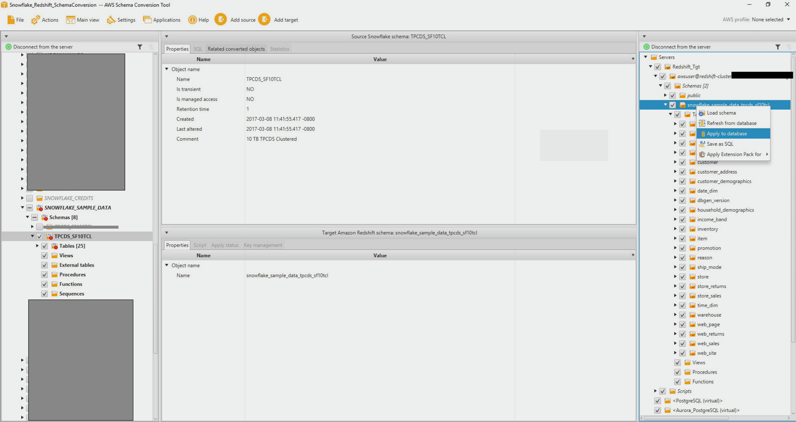
Task: Select the customer_demographics table row
Action: point(724,181)
